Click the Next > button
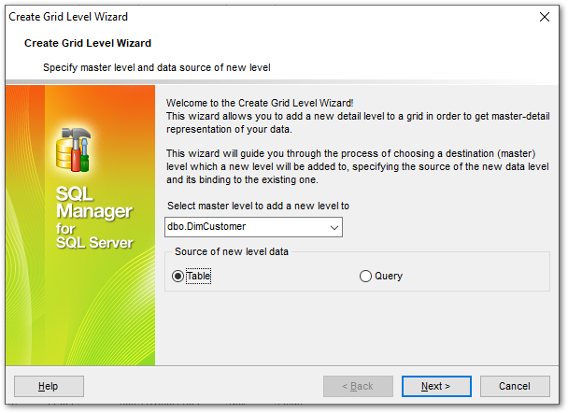The height and width of the screenshot is (413, 568). click(436, 386)
